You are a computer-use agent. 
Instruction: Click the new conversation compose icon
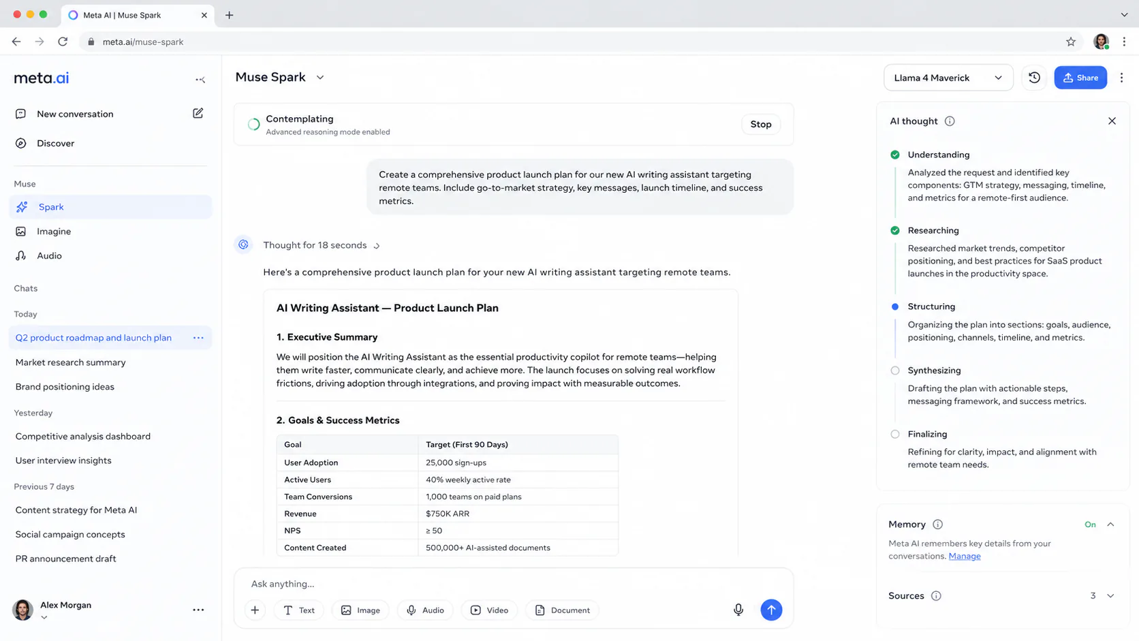pos(198,113)
